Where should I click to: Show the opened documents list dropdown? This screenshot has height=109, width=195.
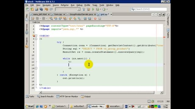point(160,15)
